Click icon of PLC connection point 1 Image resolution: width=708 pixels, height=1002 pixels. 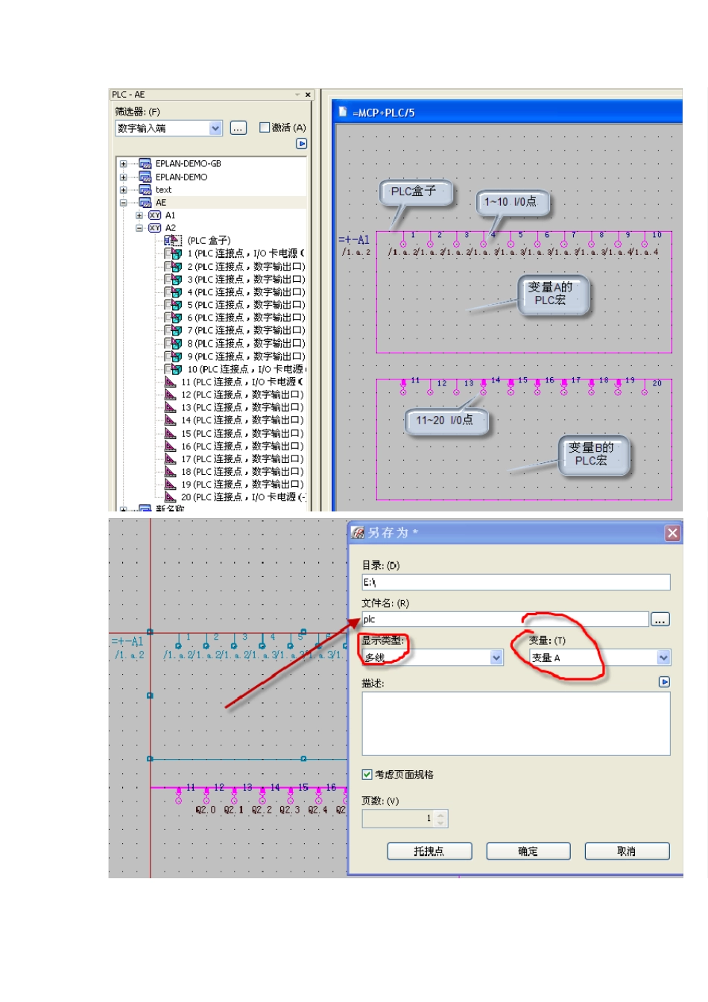pyautogui.click(x=174, y=253)
